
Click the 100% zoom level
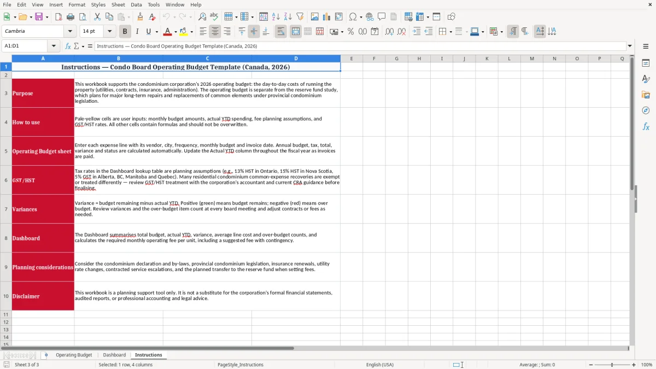click(647, 365)
